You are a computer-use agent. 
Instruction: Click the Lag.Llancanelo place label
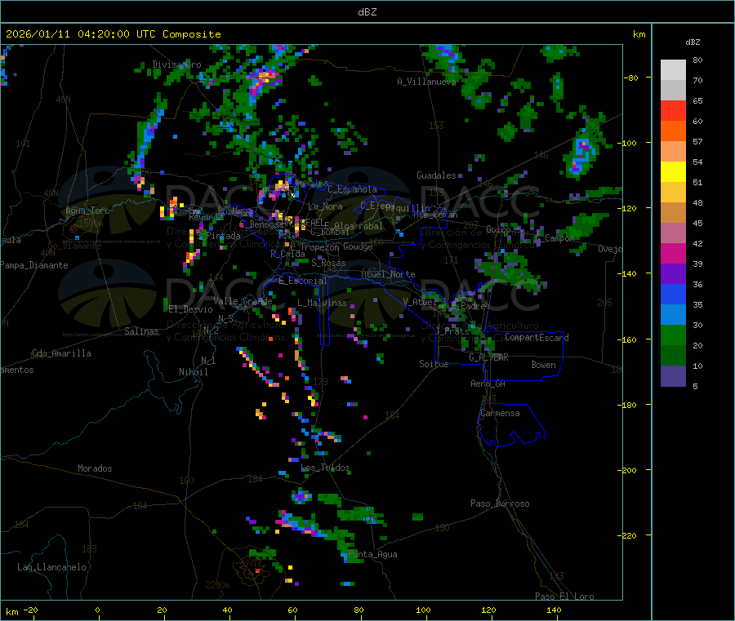point(51,567)
